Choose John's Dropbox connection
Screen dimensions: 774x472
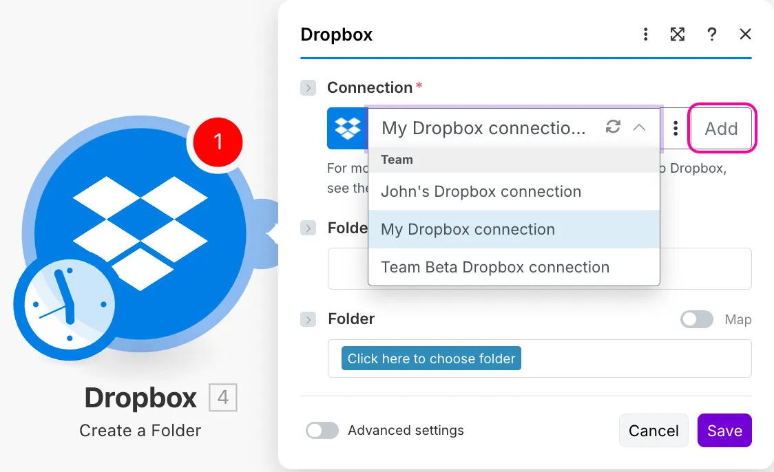click(x=514, y=191)
